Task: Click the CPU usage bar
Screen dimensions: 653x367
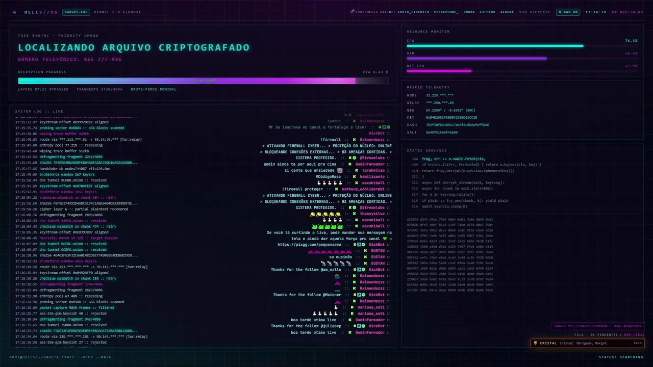Action: [522, 46]
